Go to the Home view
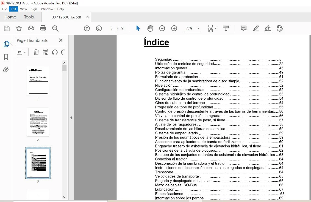 [10, 17]
